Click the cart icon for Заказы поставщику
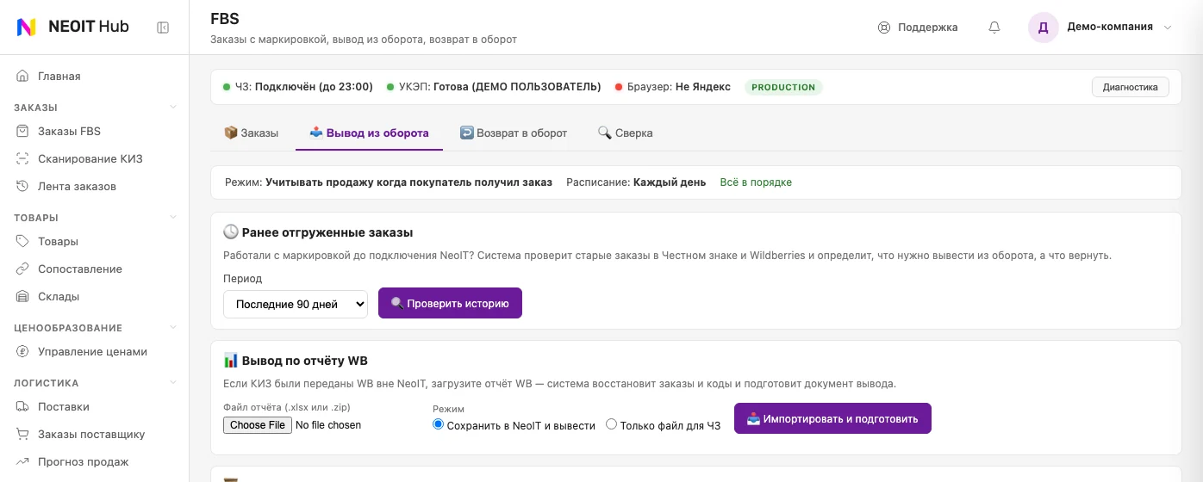Screen dimensions: 1203x482 [22, 434]
